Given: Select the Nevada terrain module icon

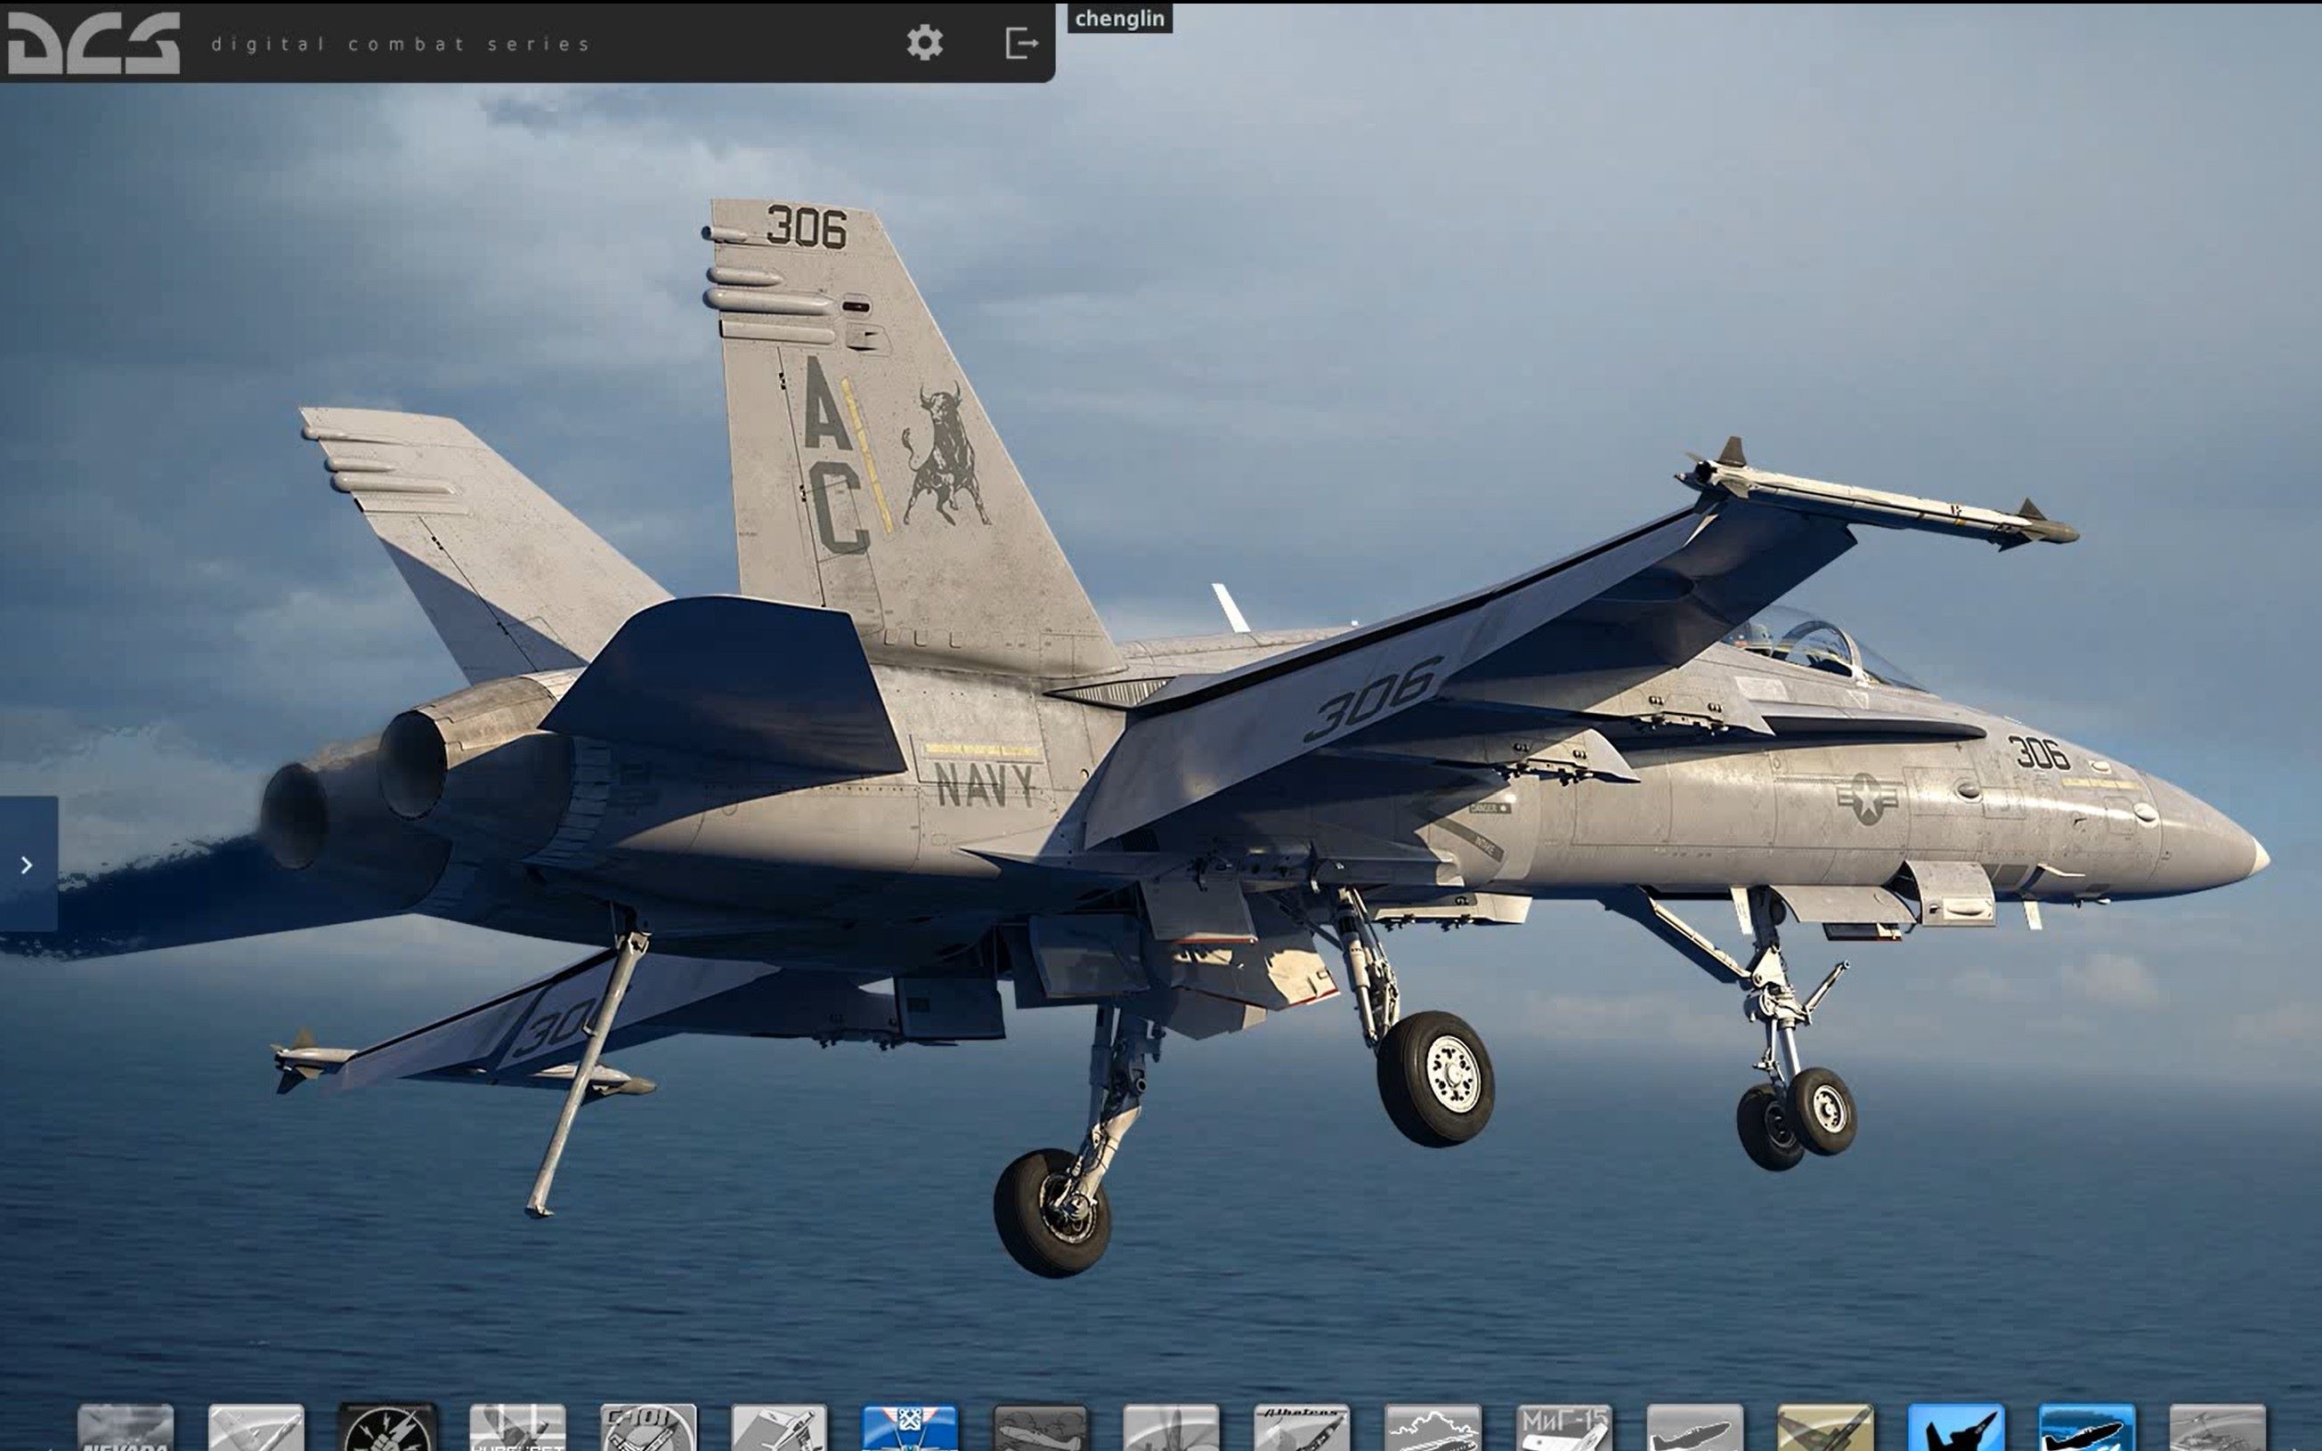Looking at the screenshot, I should pos(126,1428).
